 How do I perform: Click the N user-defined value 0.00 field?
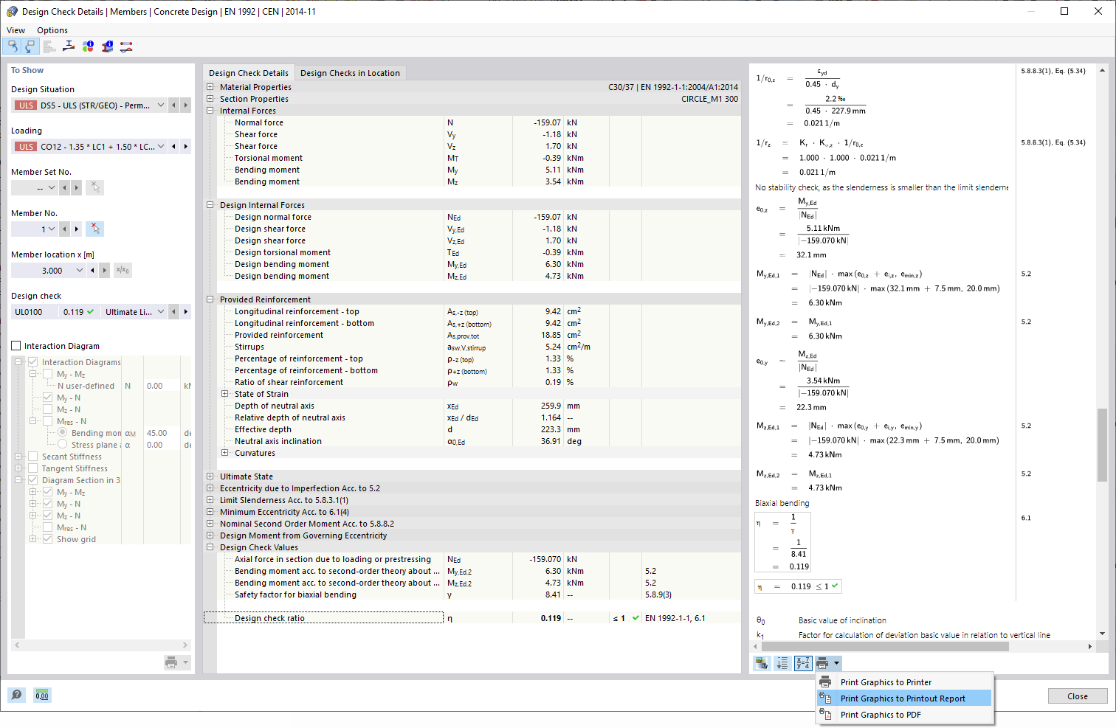pyautogui.click(x=161, y=386)
